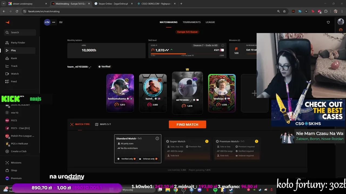Click the Verified badge beside the team name
The height and width of the screenshot is (194, 346).
[x=104, y=67]
